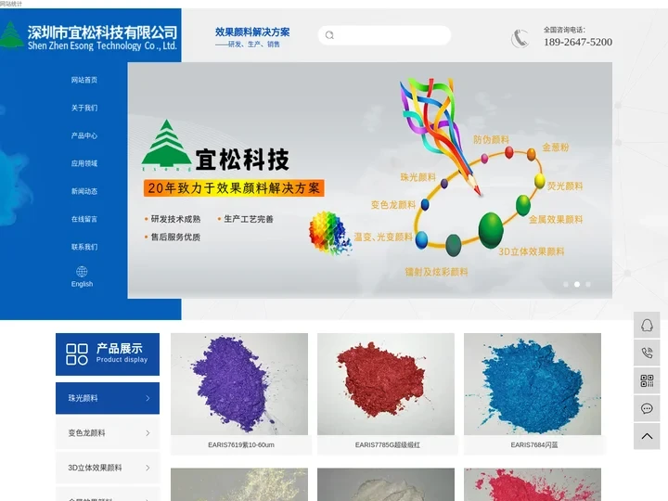This screenshot has height=501, width=668.
Task: Open red pigment EARIS7785G thumbnail
Action: pyautogui.click(x=386, y=384)
